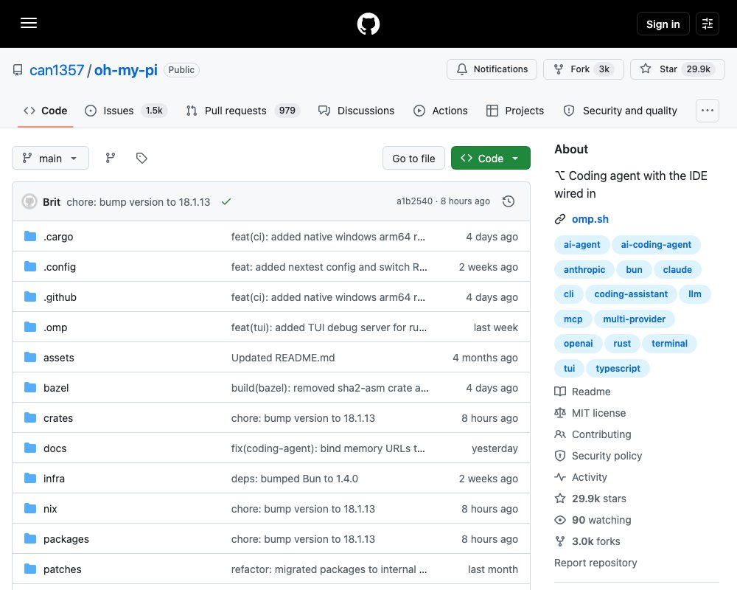Open the main branch selector dropdown

(x=50, y=158)
